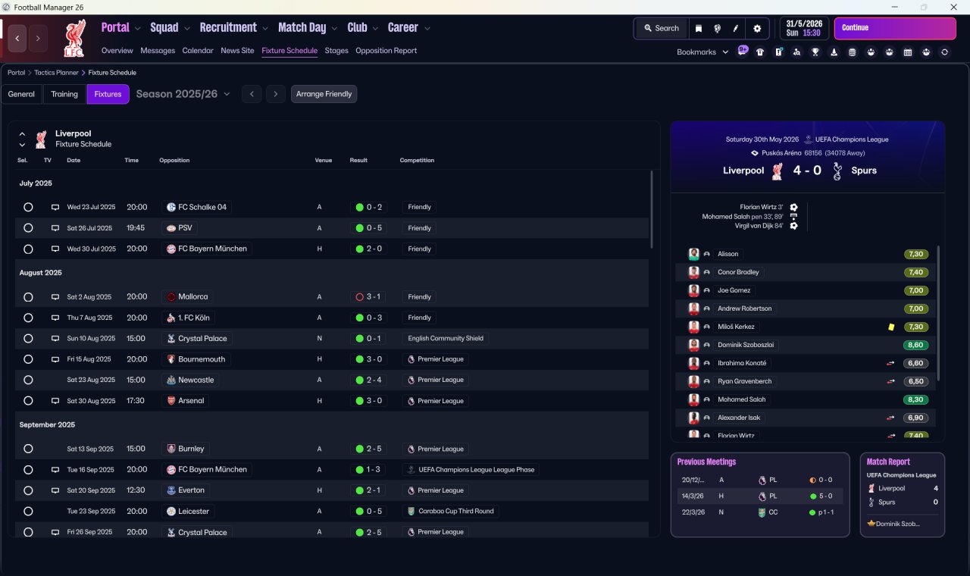
Task: Click the match lineup vertical scrollbar
Action: pyautogui.click(x=938, y=312)
